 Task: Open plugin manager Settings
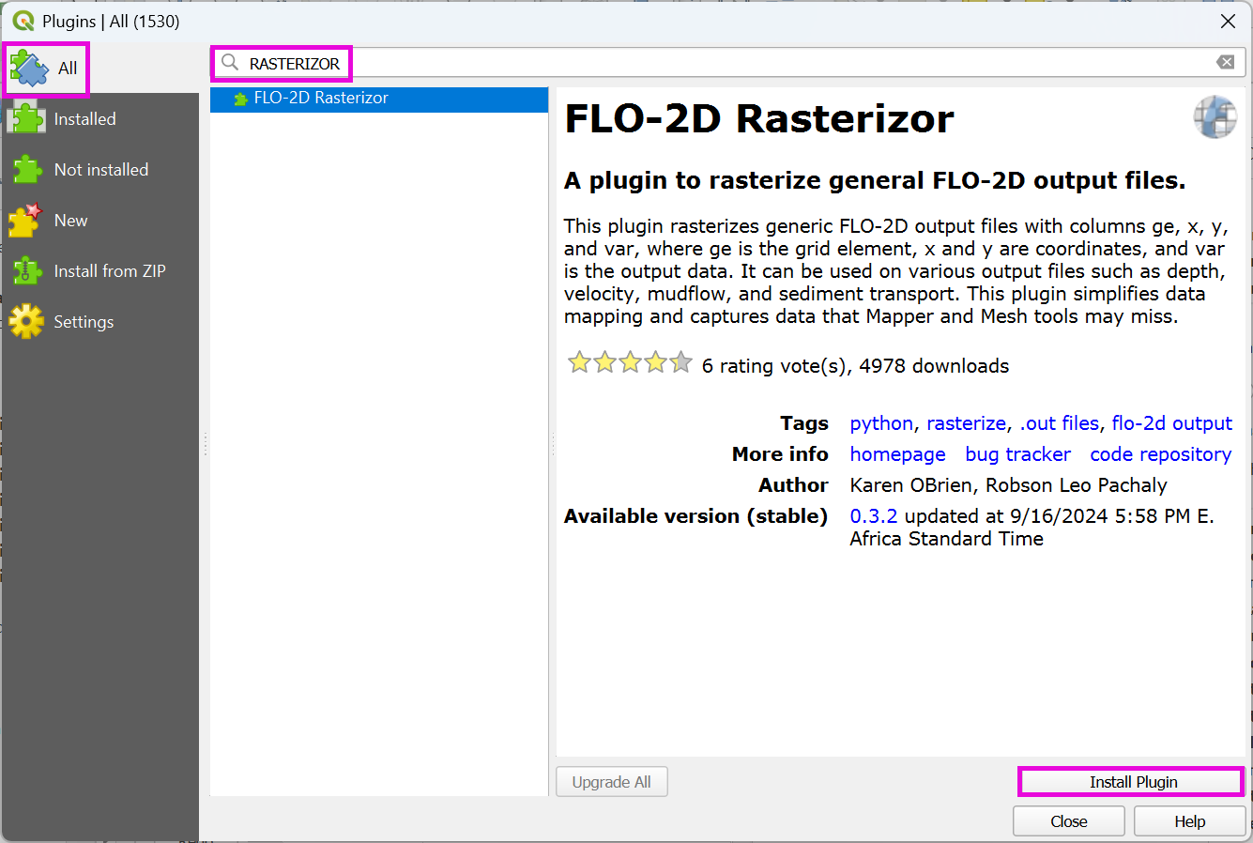84,322
